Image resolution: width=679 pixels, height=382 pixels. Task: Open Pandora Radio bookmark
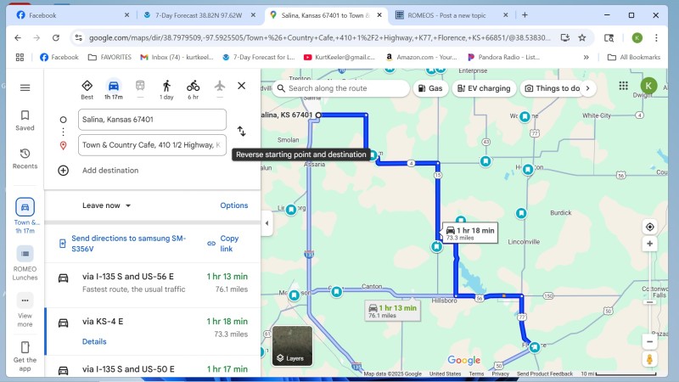[503, 57]
